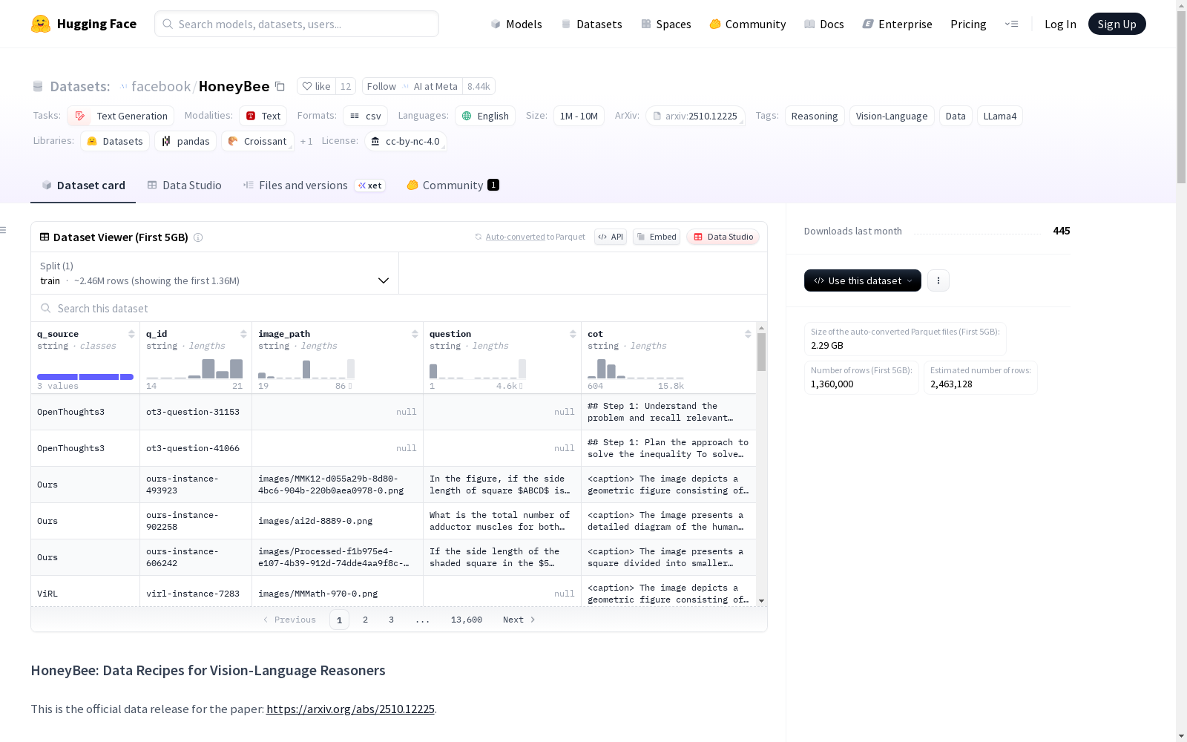Open Spaces in top navigation

[666, 24]
